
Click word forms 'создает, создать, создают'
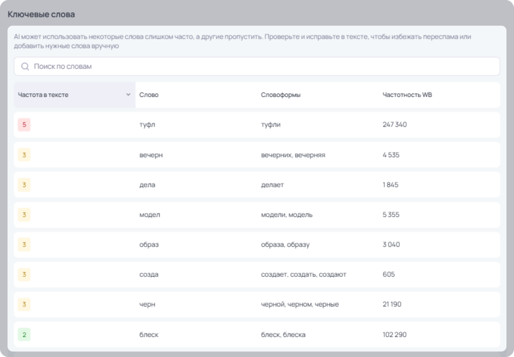click(x=304, y=274)
